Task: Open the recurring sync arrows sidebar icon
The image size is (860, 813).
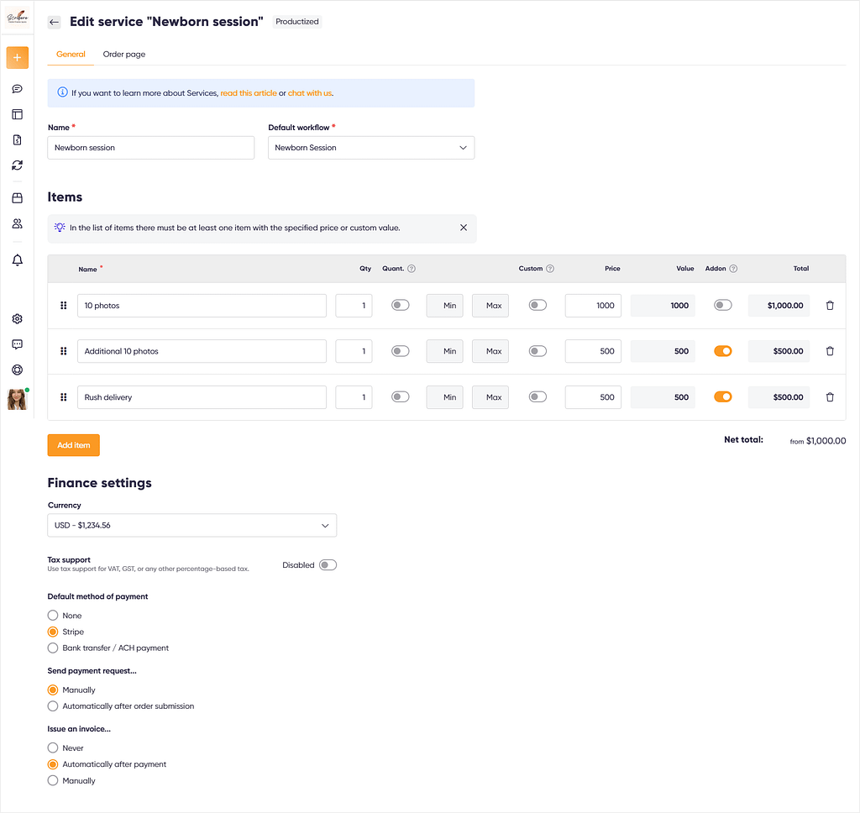Action: point(17,165)
